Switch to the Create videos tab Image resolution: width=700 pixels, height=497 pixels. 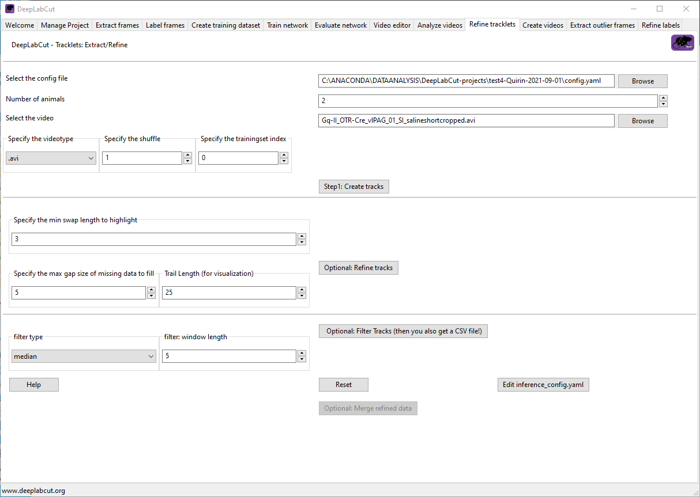point(543,25)
